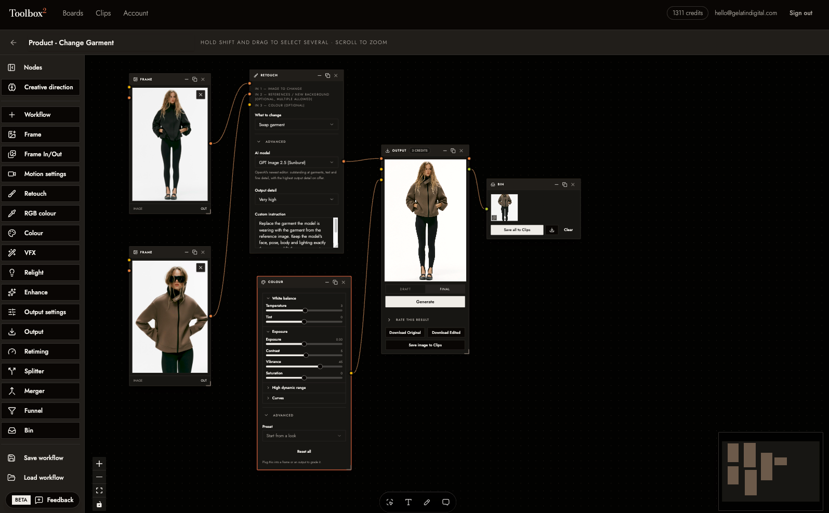This screenshot has height=513, width=829.
Task: Toggle the canvas lock control
Action: 99,504
